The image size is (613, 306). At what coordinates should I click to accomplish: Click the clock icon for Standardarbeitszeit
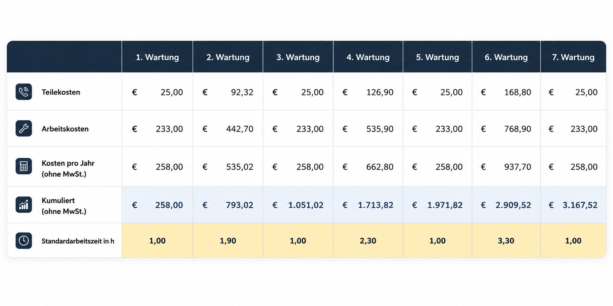tap(23, 241)
